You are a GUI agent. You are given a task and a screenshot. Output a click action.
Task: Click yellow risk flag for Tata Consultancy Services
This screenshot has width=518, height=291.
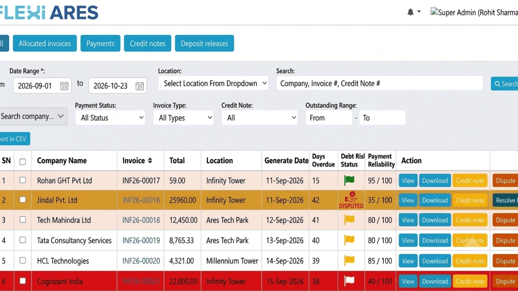349,240
